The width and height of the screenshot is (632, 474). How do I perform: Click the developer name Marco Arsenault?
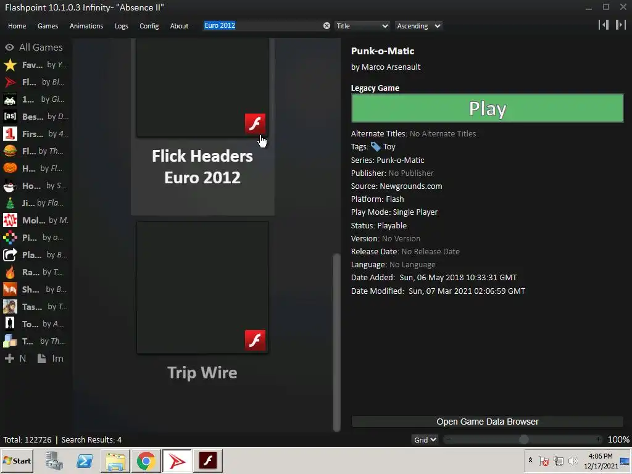(x=391, y=67)
